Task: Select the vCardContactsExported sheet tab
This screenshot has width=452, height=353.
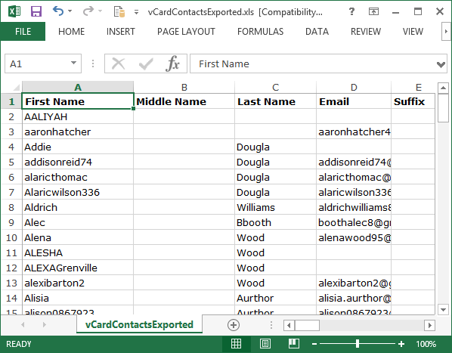Action: click(139, 325)
